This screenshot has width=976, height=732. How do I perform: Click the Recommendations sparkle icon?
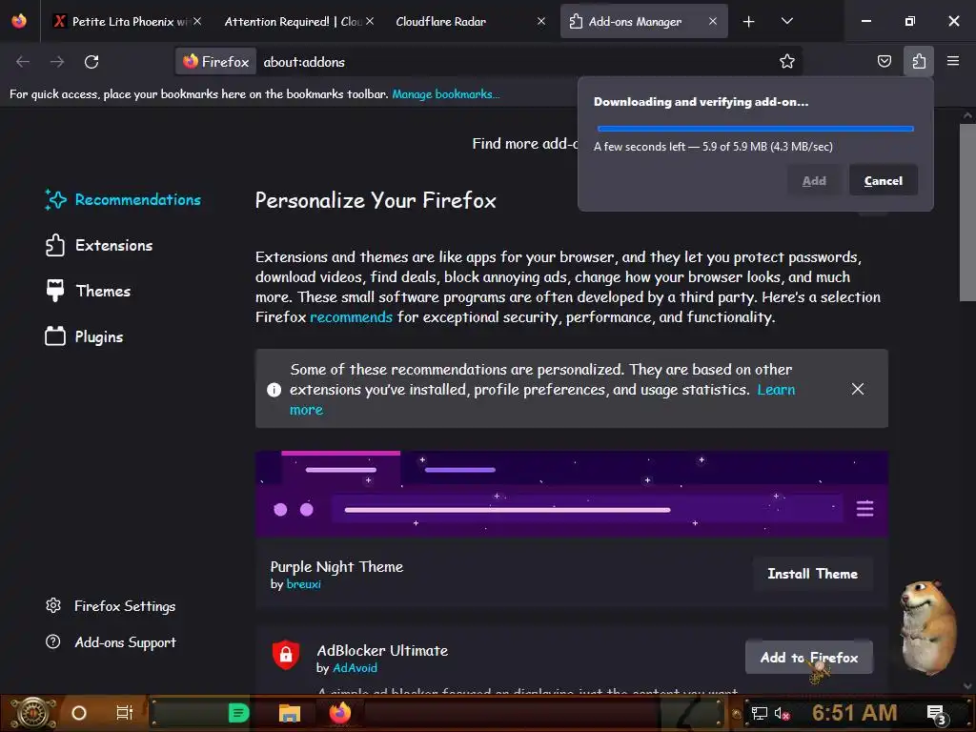pyautogui.click(x=55, y=200)
